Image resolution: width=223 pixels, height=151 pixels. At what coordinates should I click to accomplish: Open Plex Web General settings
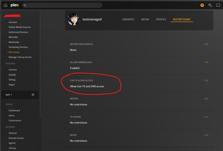click(12, 70)
